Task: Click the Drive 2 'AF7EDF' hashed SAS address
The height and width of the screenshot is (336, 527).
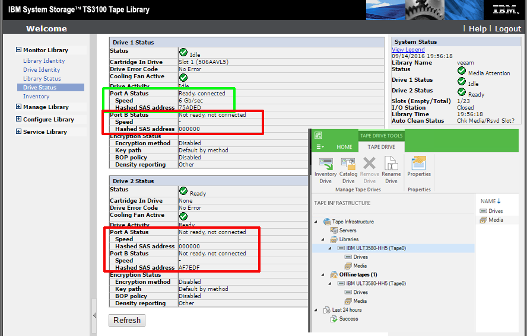Action: click(189, 267)
